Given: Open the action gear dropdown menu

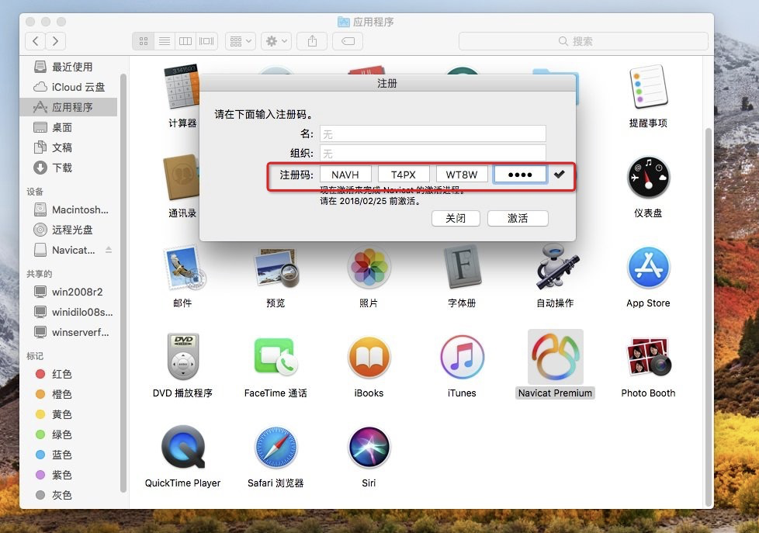Looking at the screenshot, I should [275, 40].
